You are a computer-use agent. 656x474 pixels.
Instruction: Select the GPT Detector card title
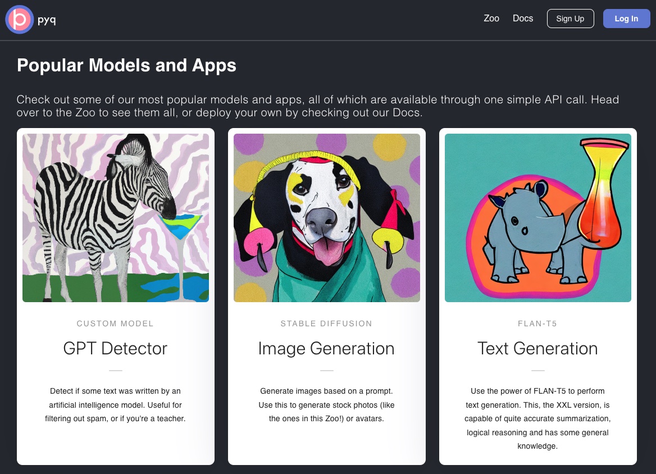pos(115,349)
